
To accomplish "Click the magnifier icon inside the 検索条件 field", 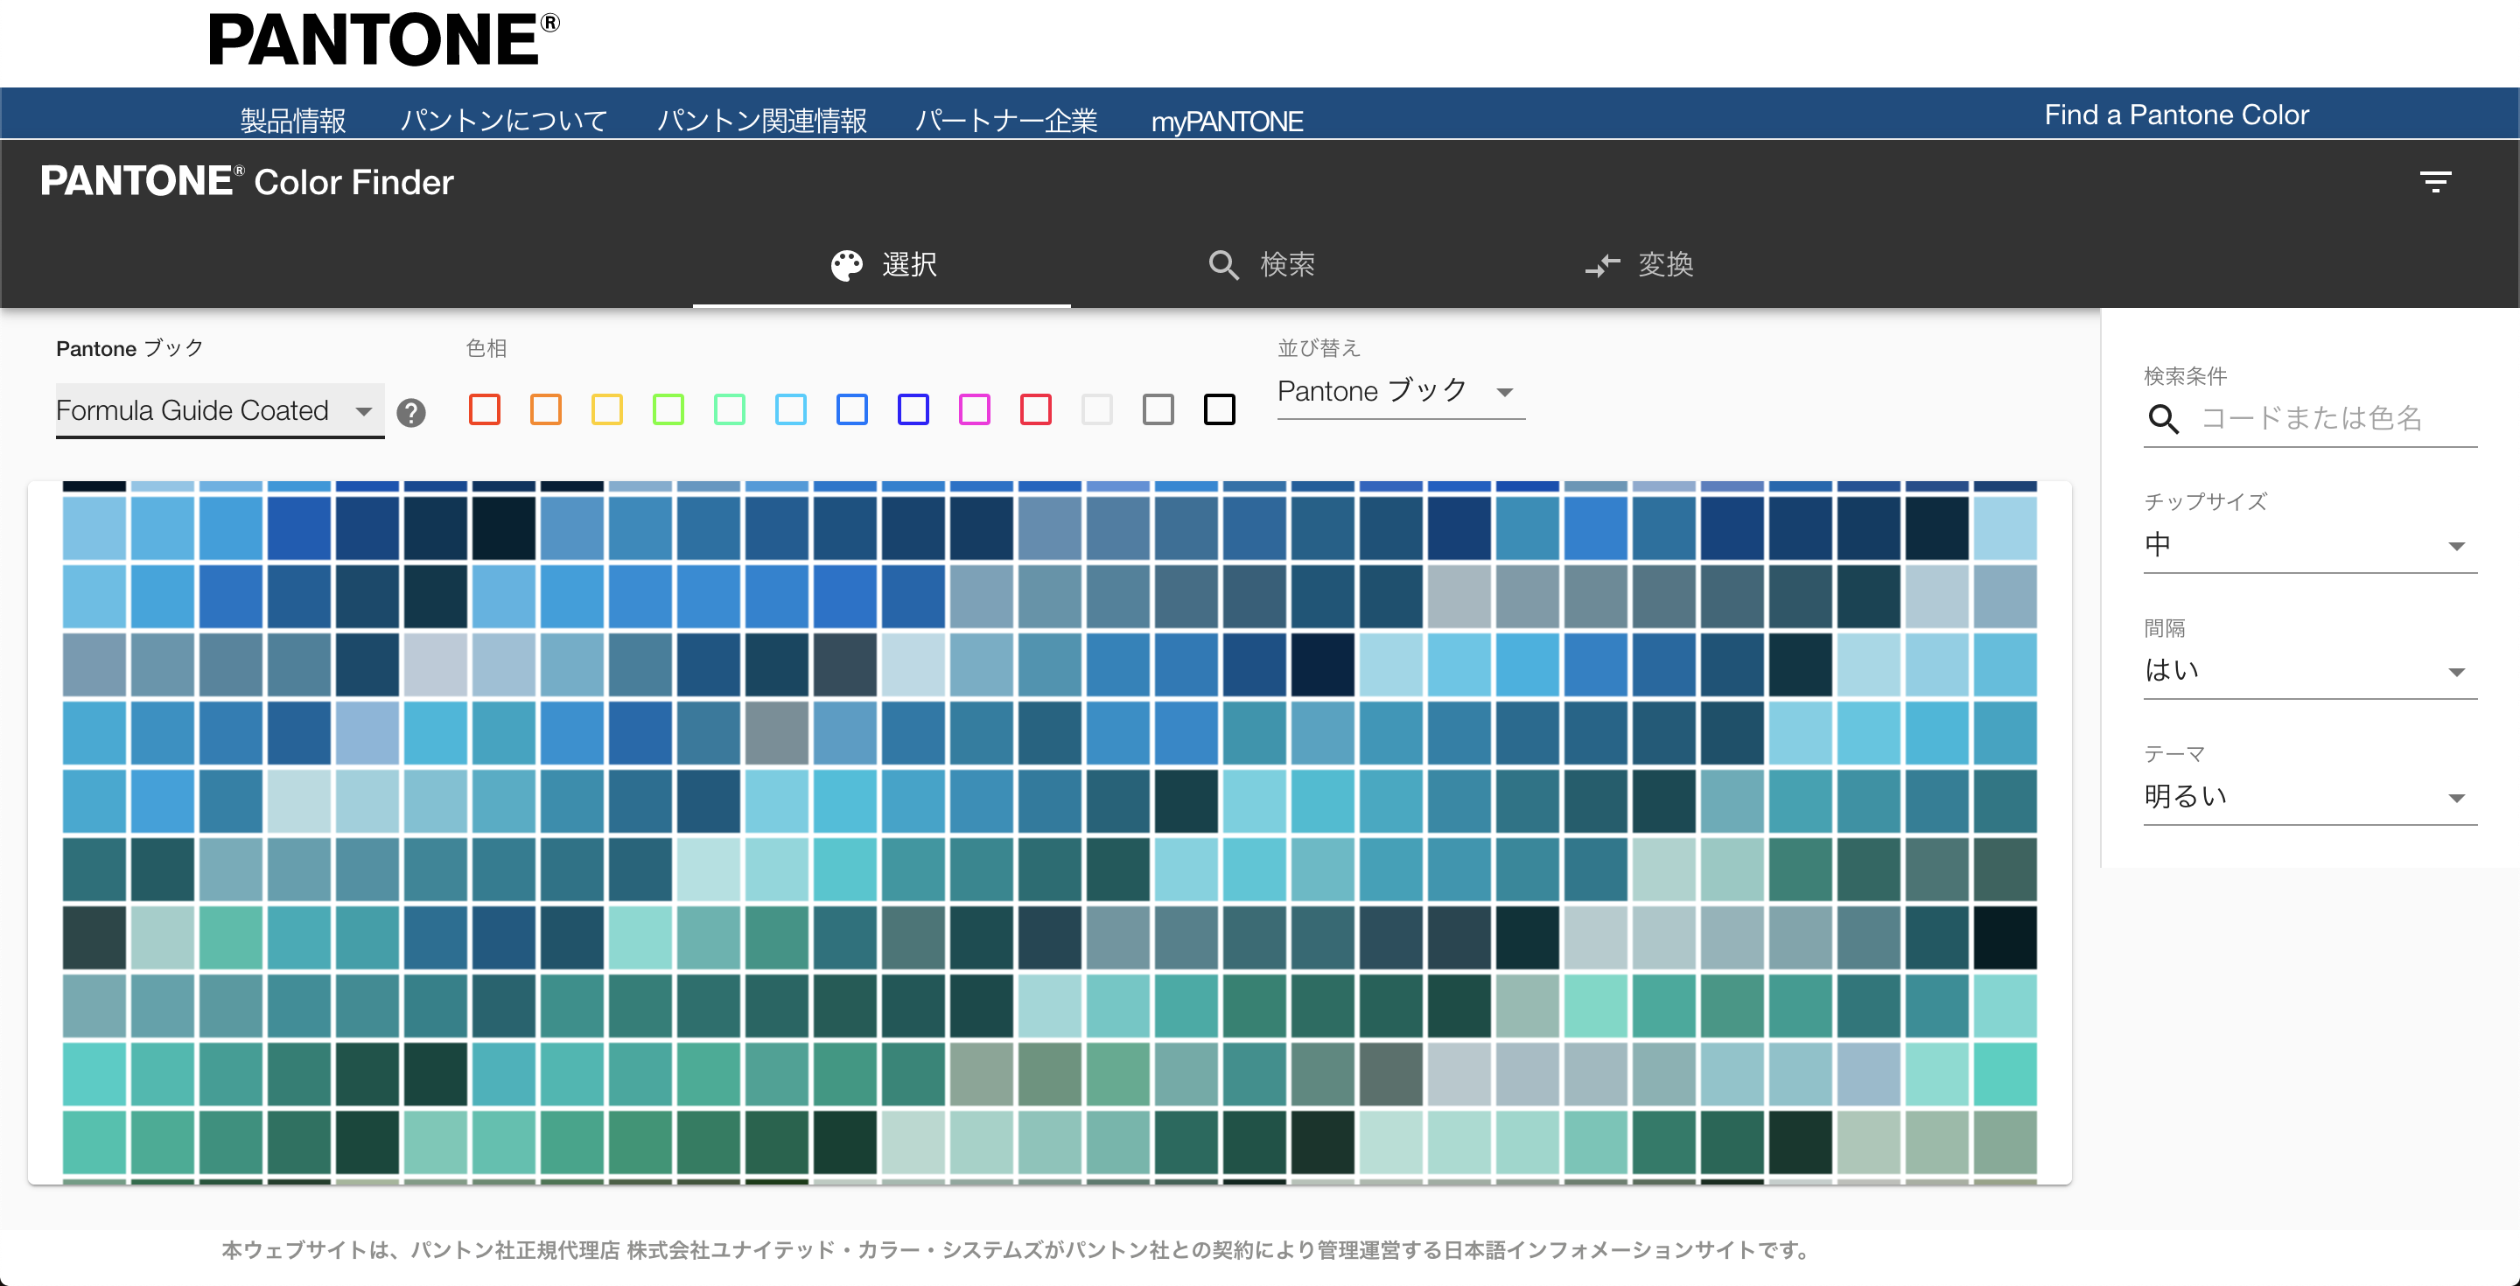I will click(x=2165, y=420).
